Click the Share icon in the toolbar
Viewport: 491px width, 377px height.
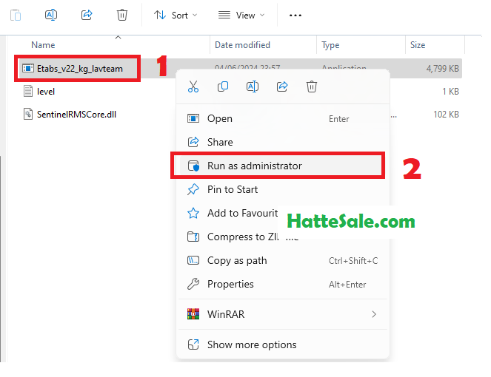coord(87,15)
